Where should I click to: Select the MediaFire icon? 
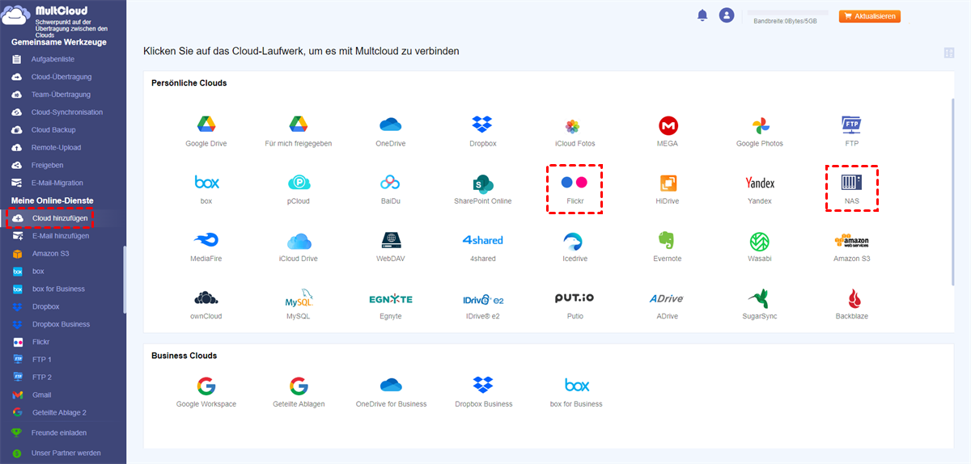pos(206,240)
